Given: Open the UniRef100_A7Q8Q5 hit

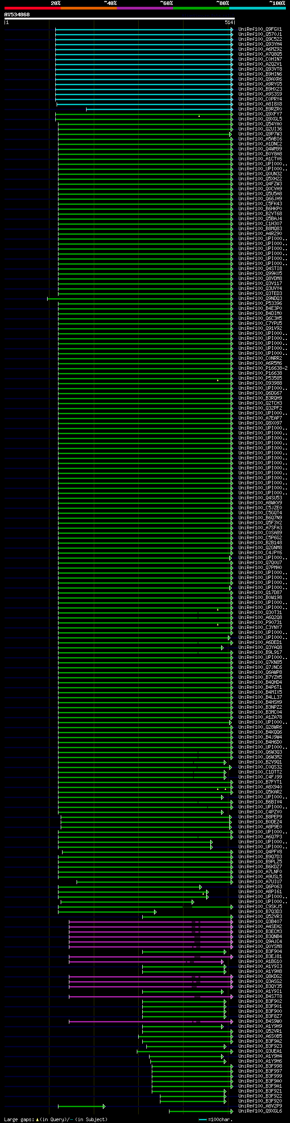Looking at the screenshot, I should tap(260, 54).
